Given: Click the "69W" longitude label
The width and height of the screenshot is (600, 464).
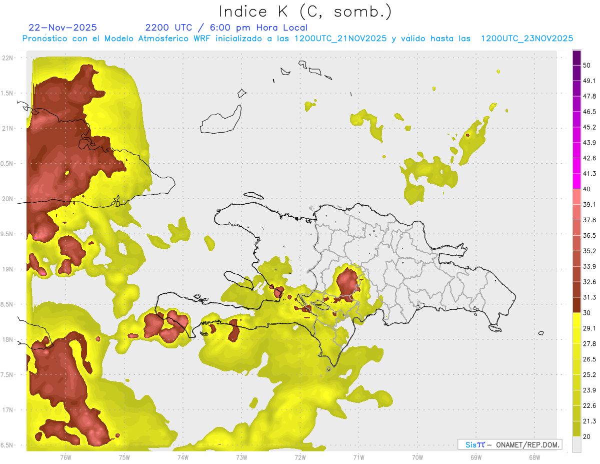Looking at the screenshot, I should pyautogui.click(x=475, y=457).
